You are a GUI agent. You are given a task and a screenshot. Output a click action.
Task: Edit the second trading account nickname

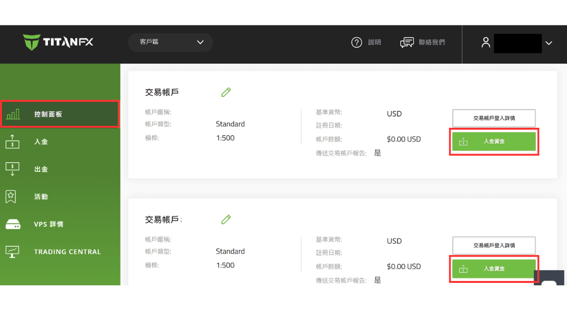click(x=226, y=219)
